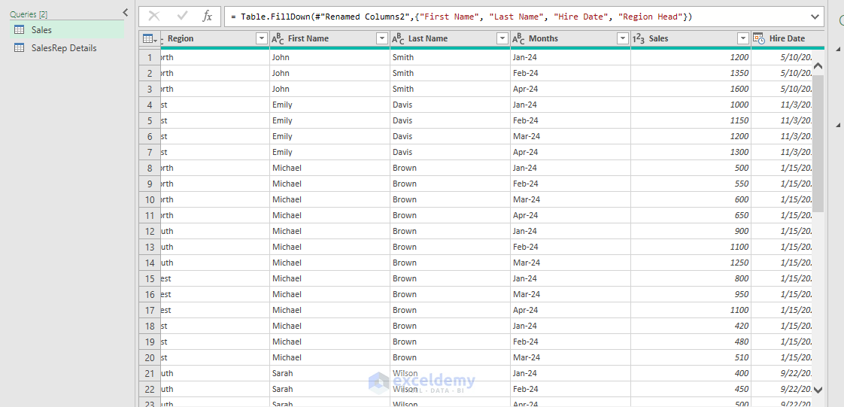Open the Last Name filter dropdown
The image size is (844, 407).
coord(502,39)
